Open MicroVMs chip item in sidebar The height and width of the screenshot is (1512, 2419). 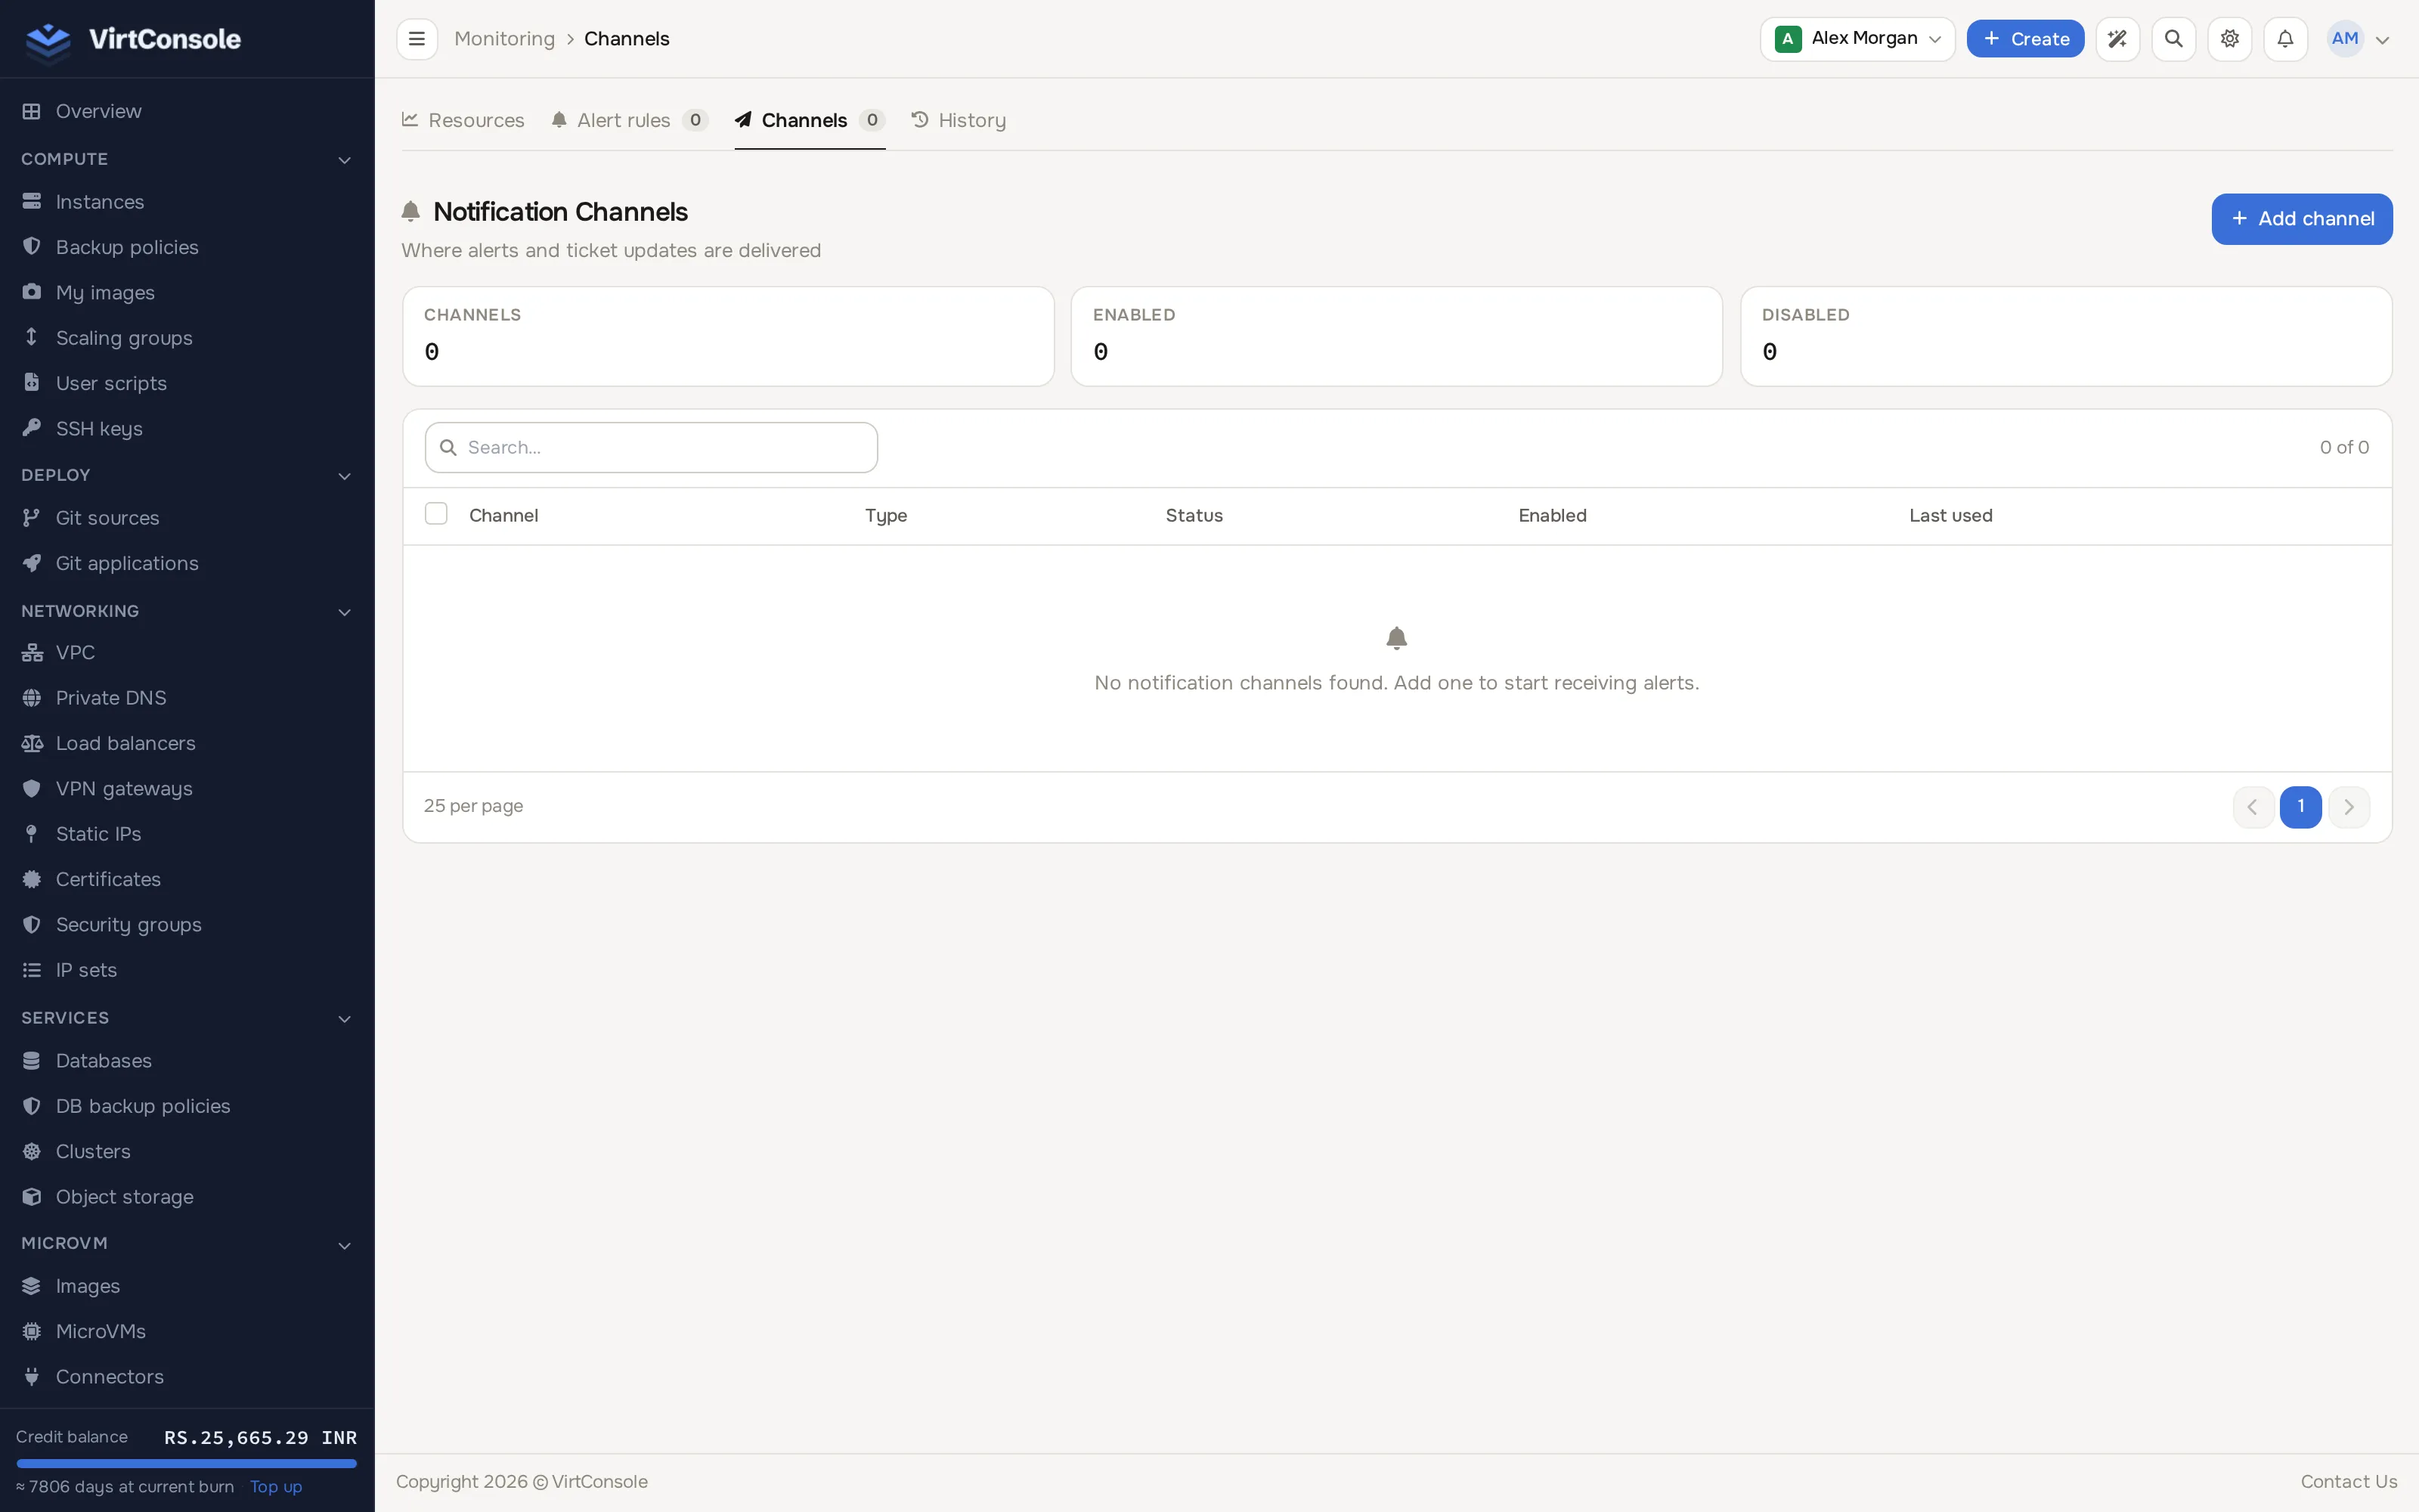click(187, 1332)
